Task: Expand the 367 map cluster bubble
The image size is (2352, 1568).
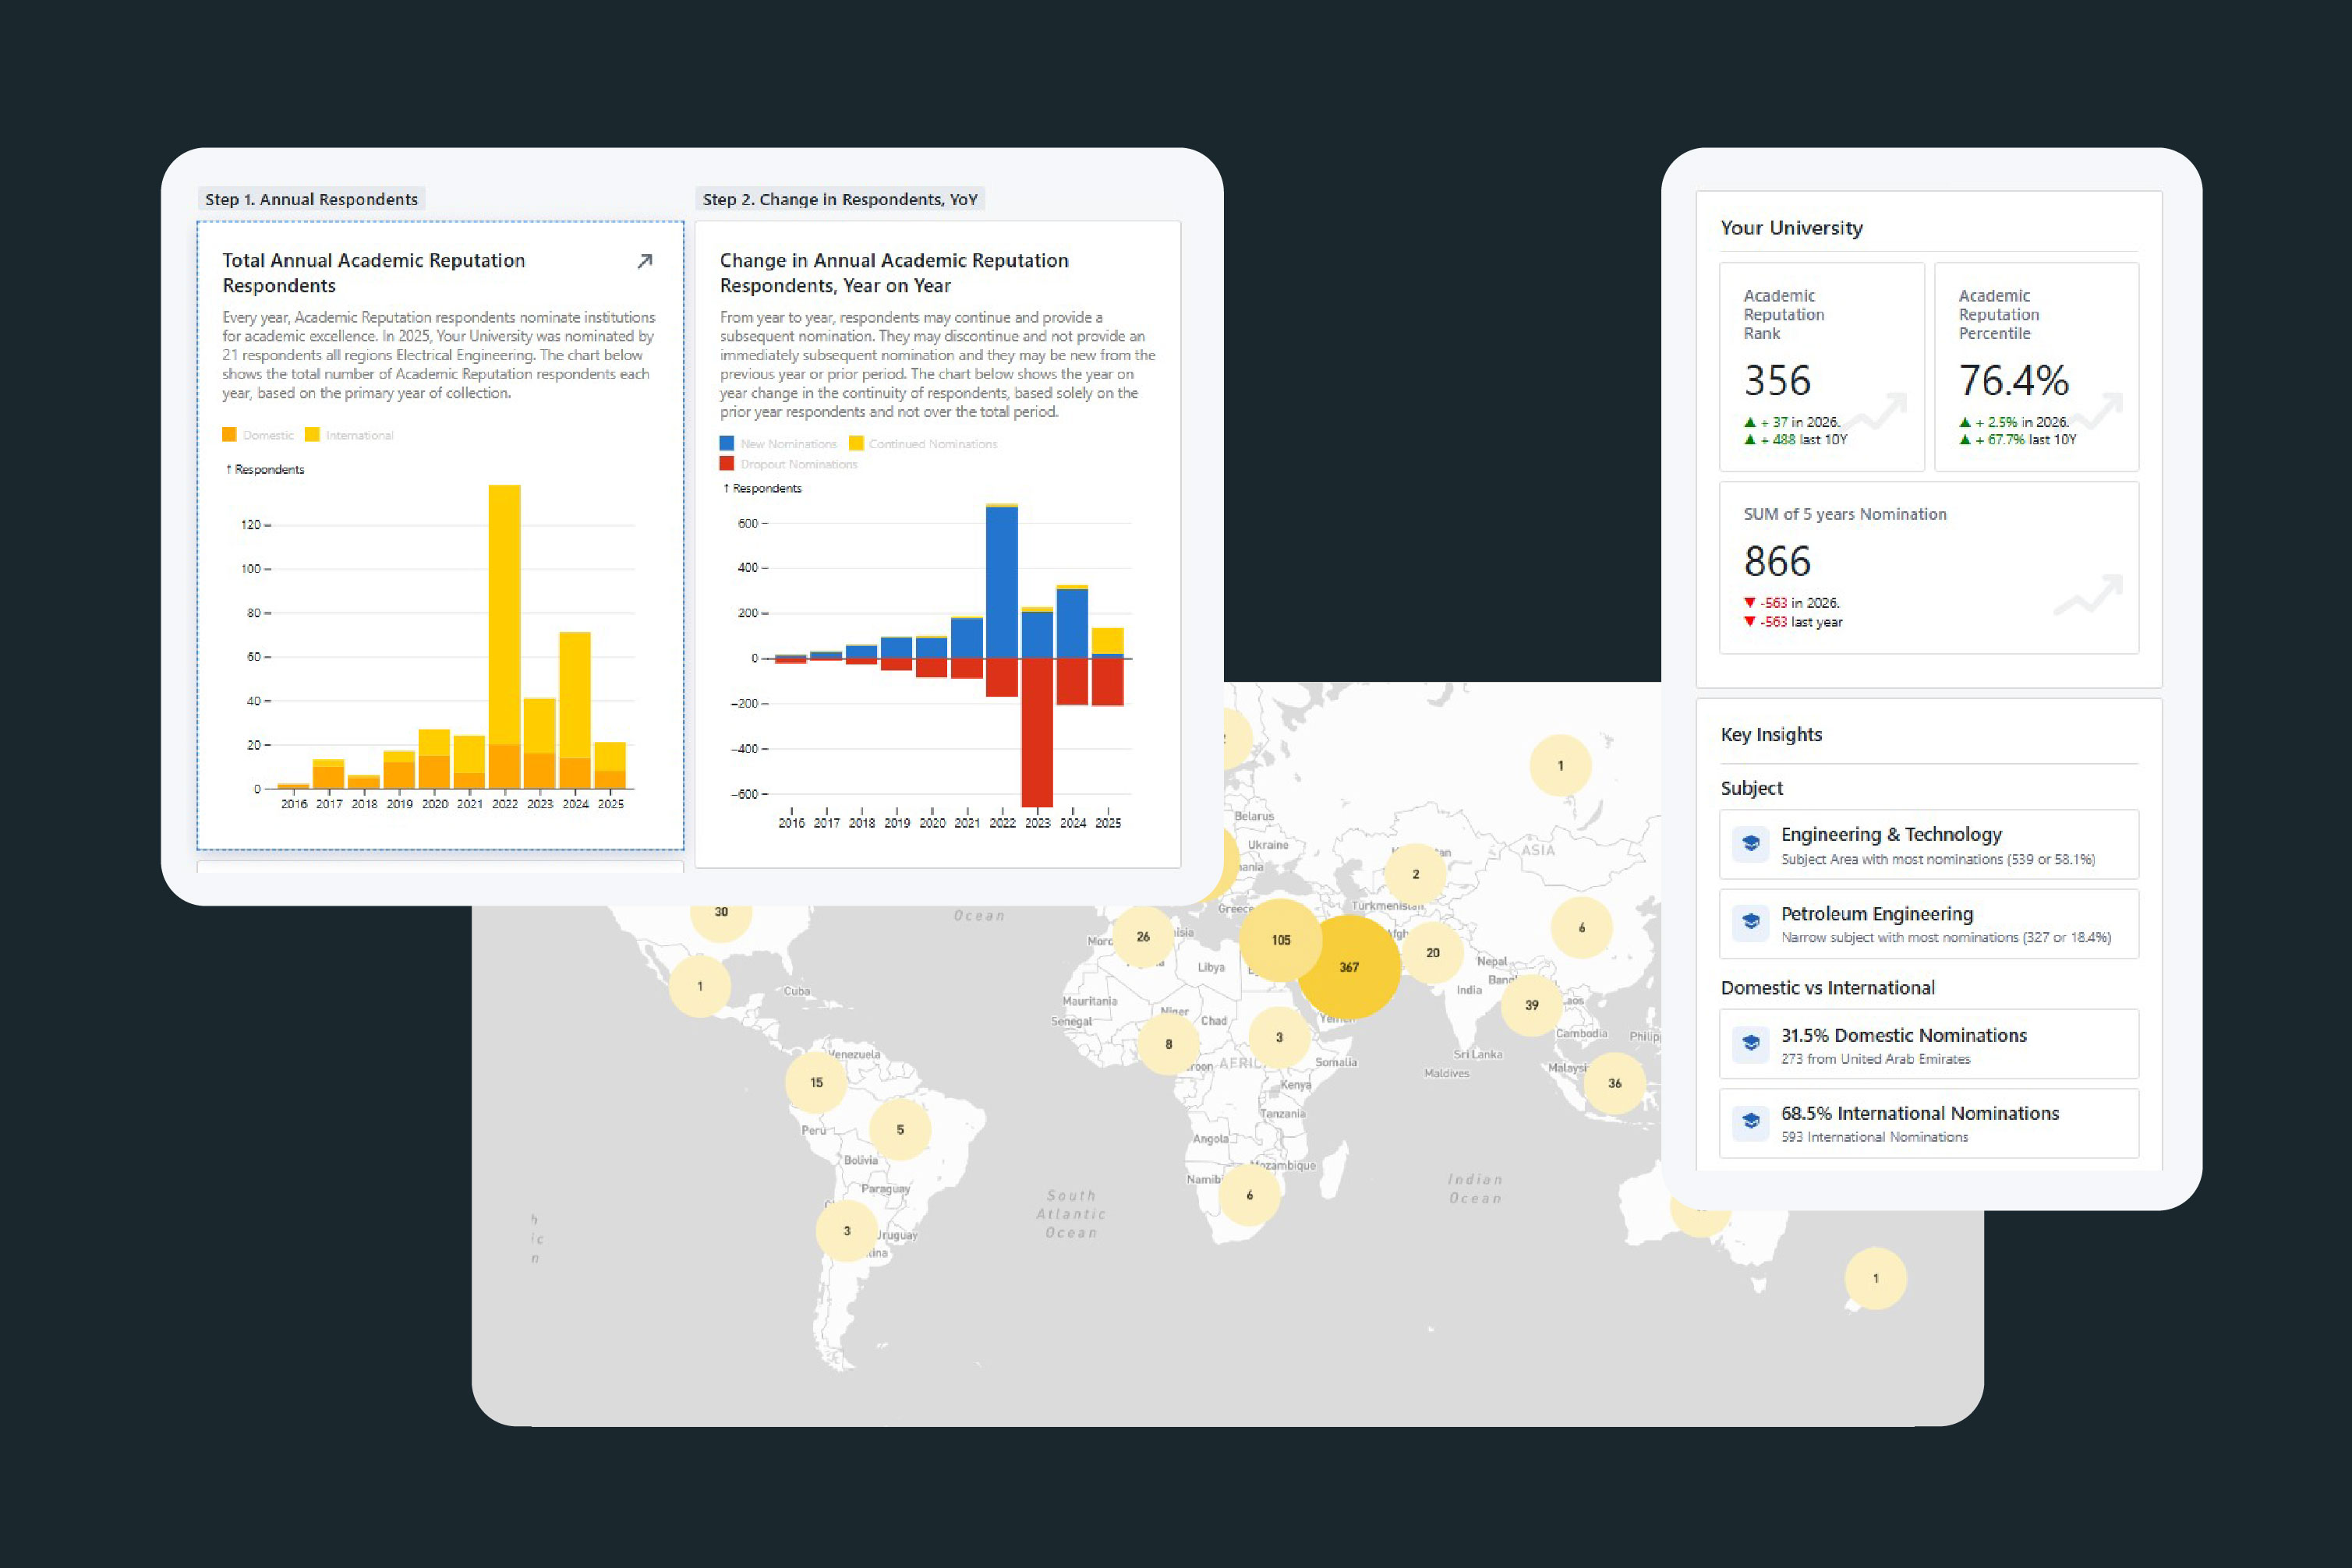Action: coord(1348,967)
